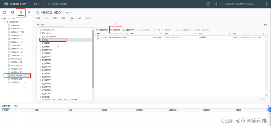Select datastore1 (10) in the inventory
Viewport: 271px width, 126px height.
coord(17,32)
